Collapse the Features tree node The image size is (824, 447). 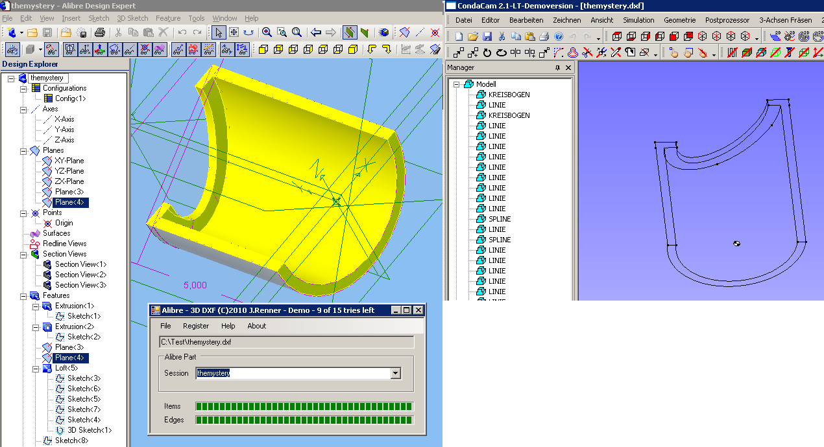click(x=23, y=295)
